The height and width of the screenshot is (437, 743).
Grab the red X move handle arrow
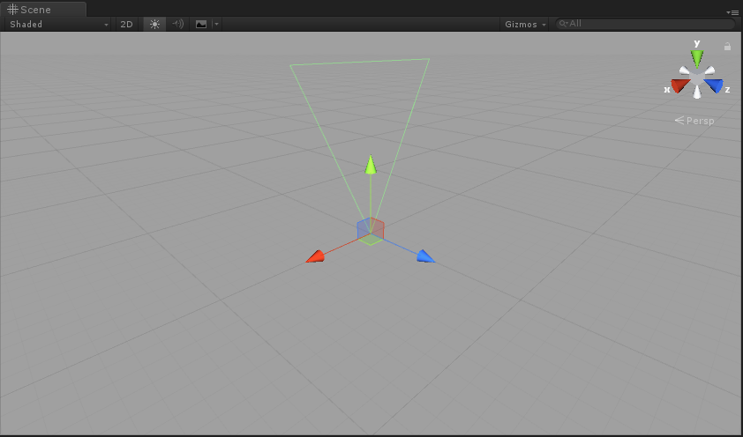point(316,256)
